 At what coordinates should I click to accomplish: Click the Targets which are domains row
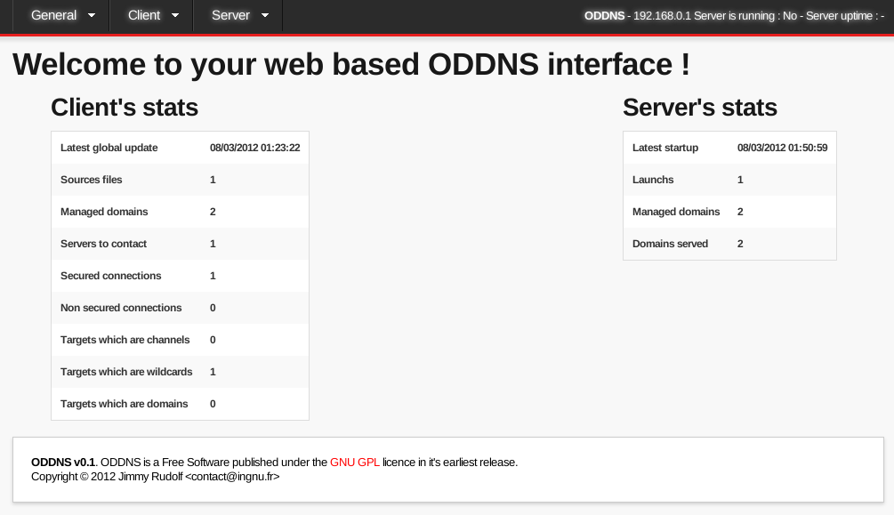click(180, 404)
